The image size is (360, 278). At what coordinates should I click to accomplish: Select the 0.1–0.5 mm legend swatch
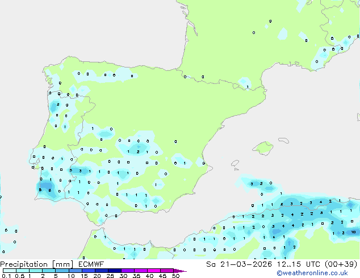(10, 271)
